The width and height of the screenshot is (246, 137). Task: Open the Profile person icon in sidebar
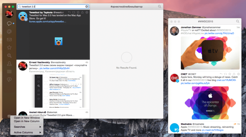(9, 64)
